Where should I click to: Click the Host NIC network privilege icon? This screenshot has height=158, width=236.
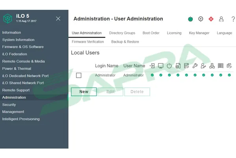pos(212,66)
